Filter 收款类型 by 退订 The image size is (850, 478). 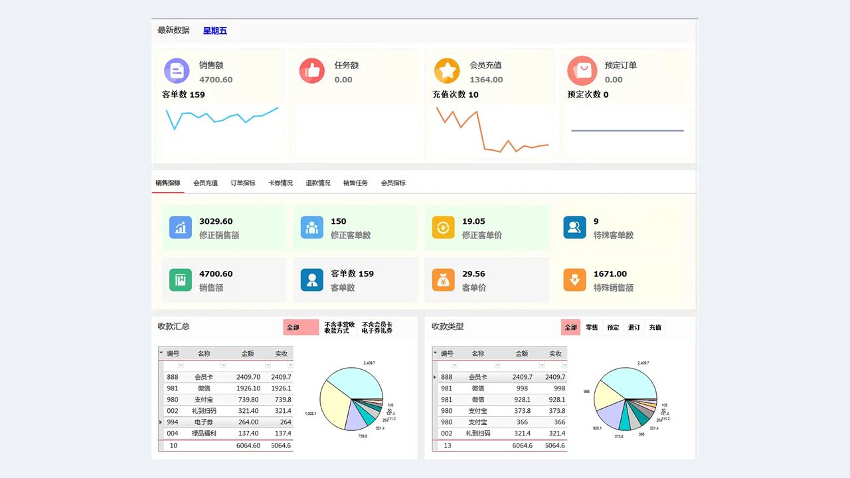[x=634, y=327]
